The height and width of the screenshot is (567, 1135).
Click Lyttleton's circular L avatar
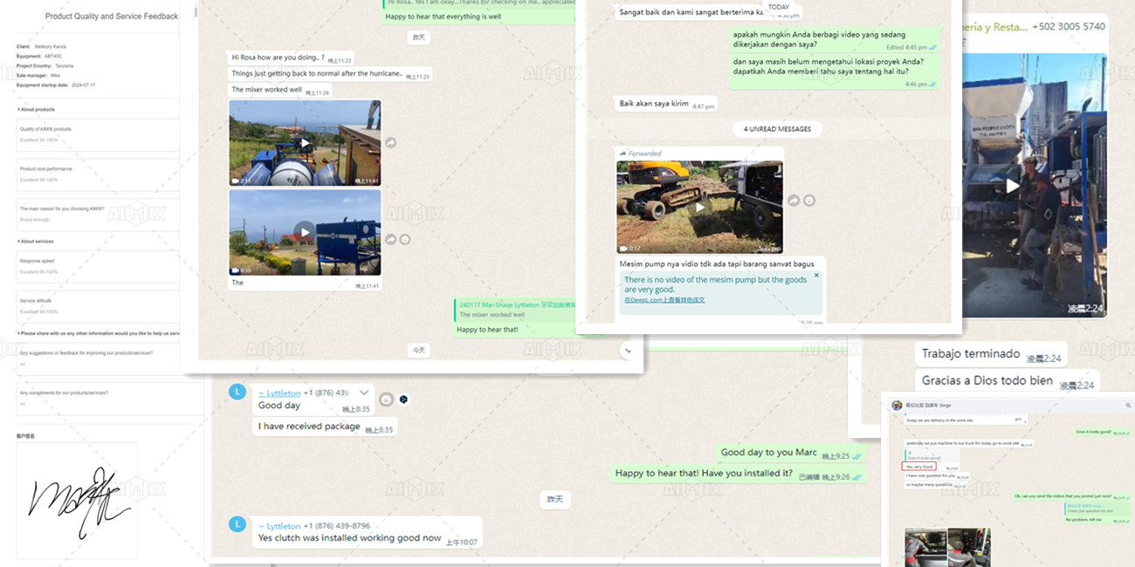pyautogui.click(x=237, y=392)
